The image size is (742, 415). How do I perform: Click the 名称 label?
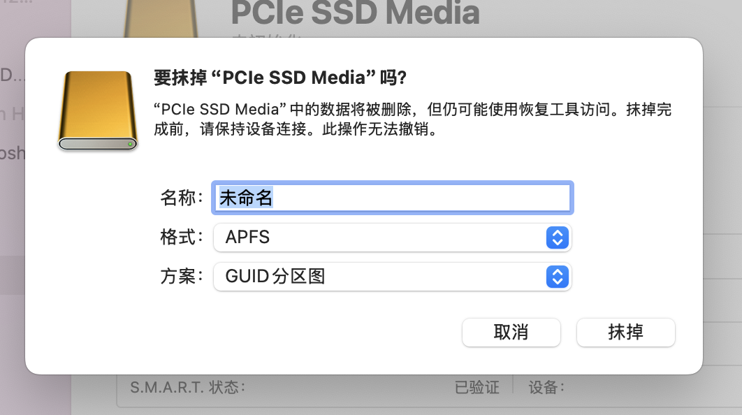point(182,198)
